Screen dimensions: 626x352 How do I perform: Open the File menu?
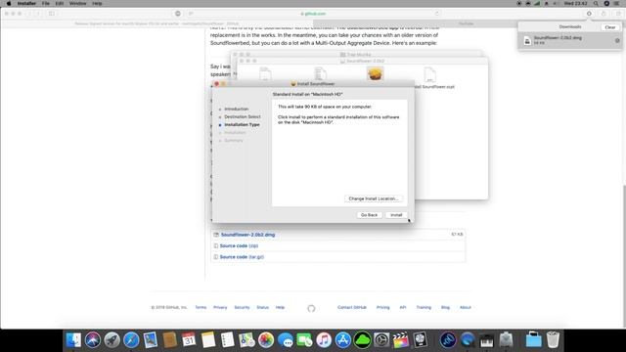(46, 3)
